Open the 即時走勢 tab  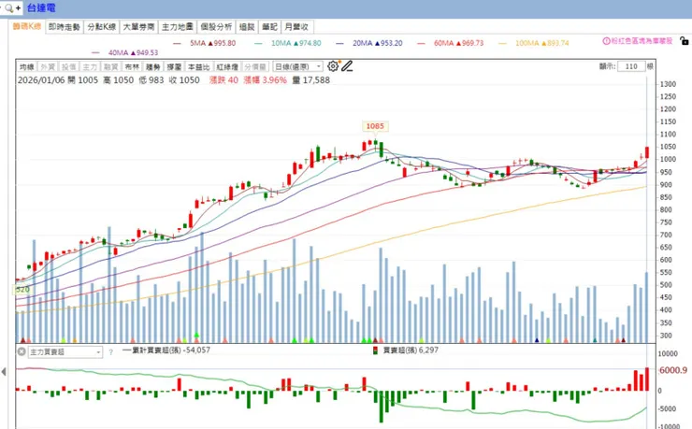[x=65, y=27]
